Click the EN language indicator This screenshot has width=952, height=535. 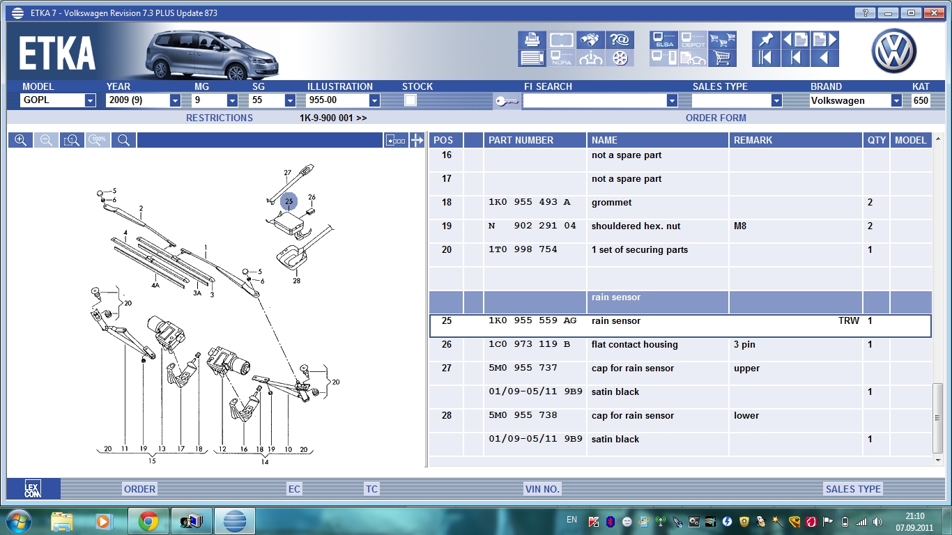coord(571,520)
